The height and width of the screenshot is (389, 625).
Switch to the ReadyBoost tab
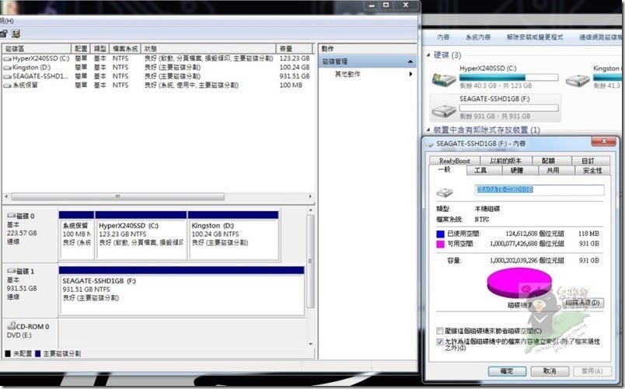[455, 161]
